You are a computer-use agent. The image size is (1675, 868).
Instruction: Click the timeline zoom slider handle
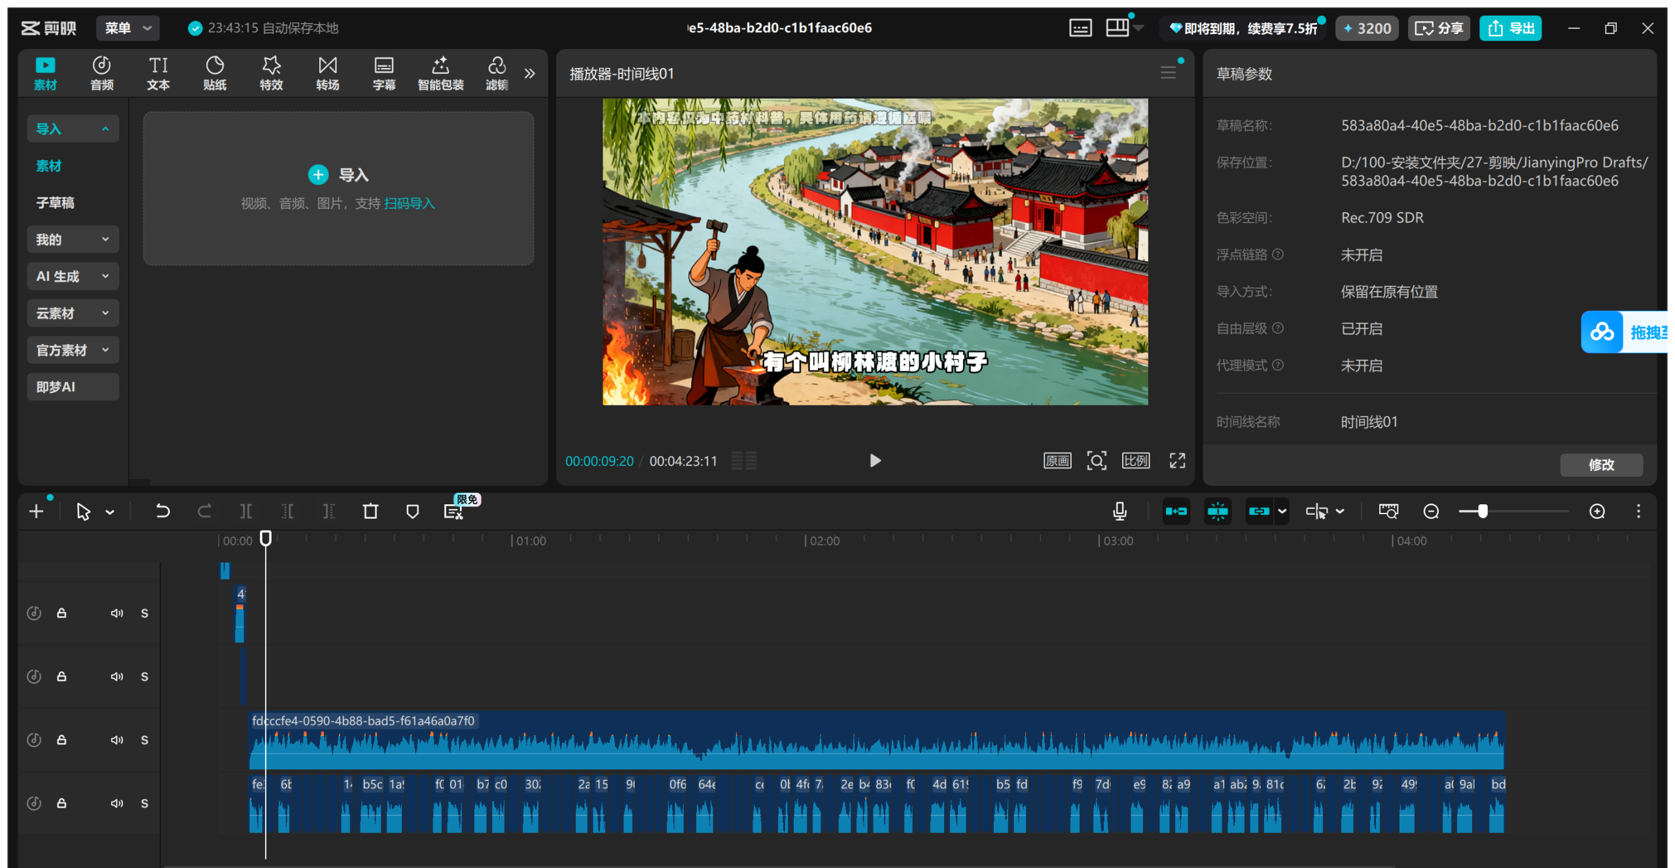1483,512
